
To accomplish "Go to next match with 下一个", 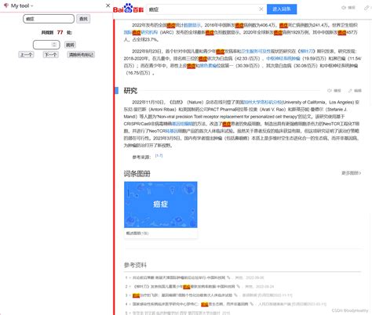I will 51,55.
